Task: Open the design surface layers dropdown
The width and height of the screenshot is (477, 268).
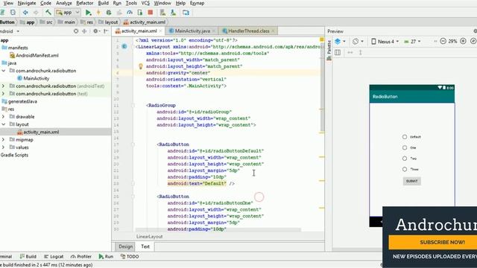Action: (340, 41)
